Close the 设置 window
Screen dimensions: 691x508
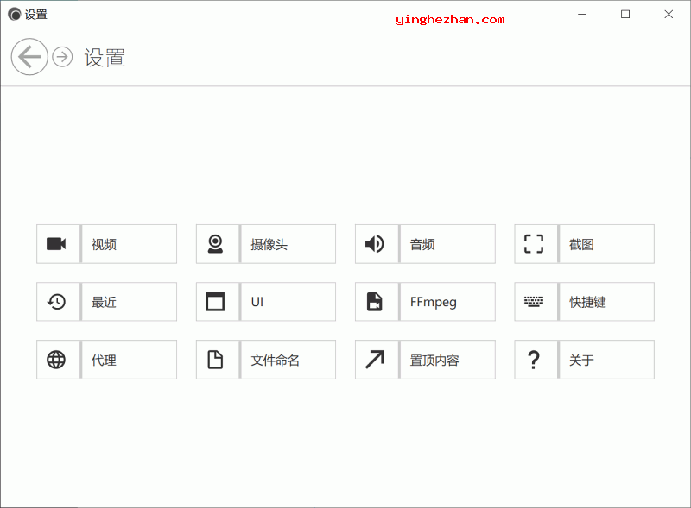[669, 14]
